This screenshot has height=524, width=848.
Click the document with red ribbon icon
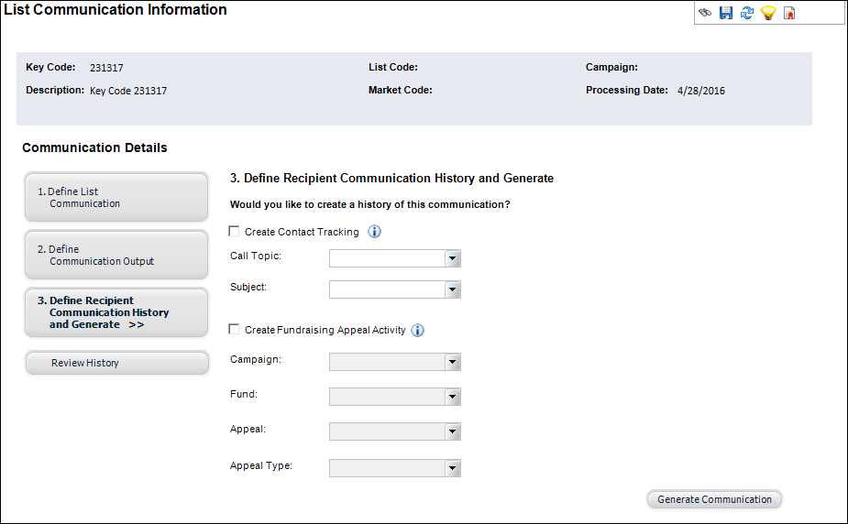pos(789,13)
